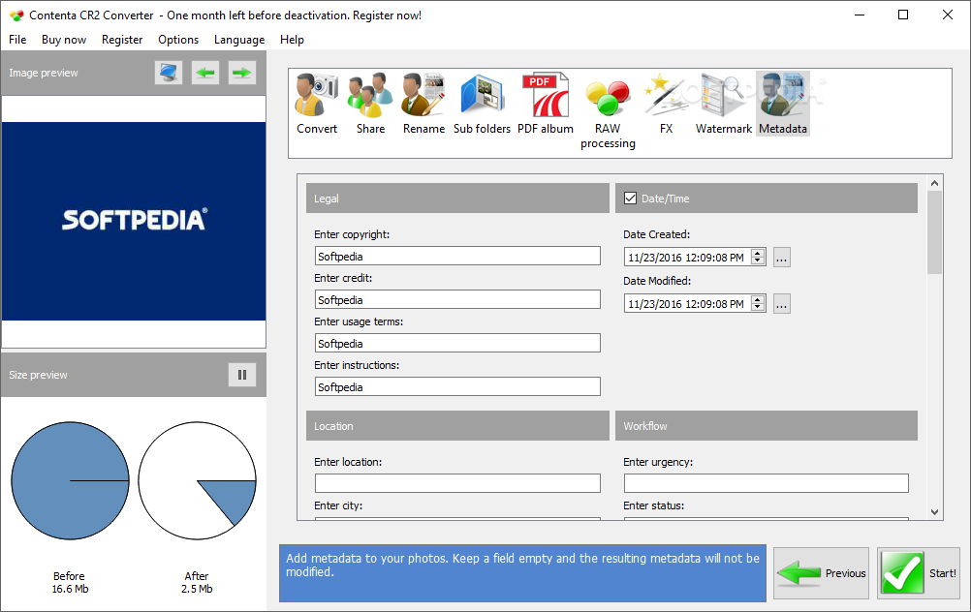The width and height of the screenshot is (971, 612).
Task: Click the After size pie chart
Action: click(197, 481)
